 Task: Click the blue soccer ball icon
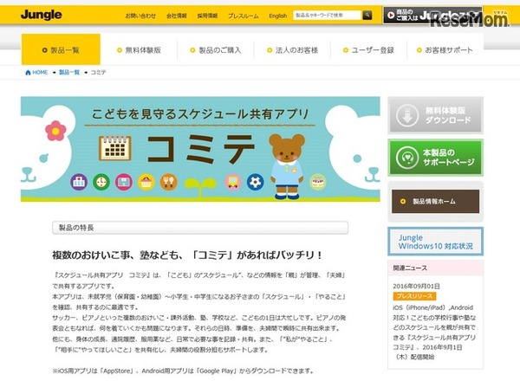[x=256, y=182]
